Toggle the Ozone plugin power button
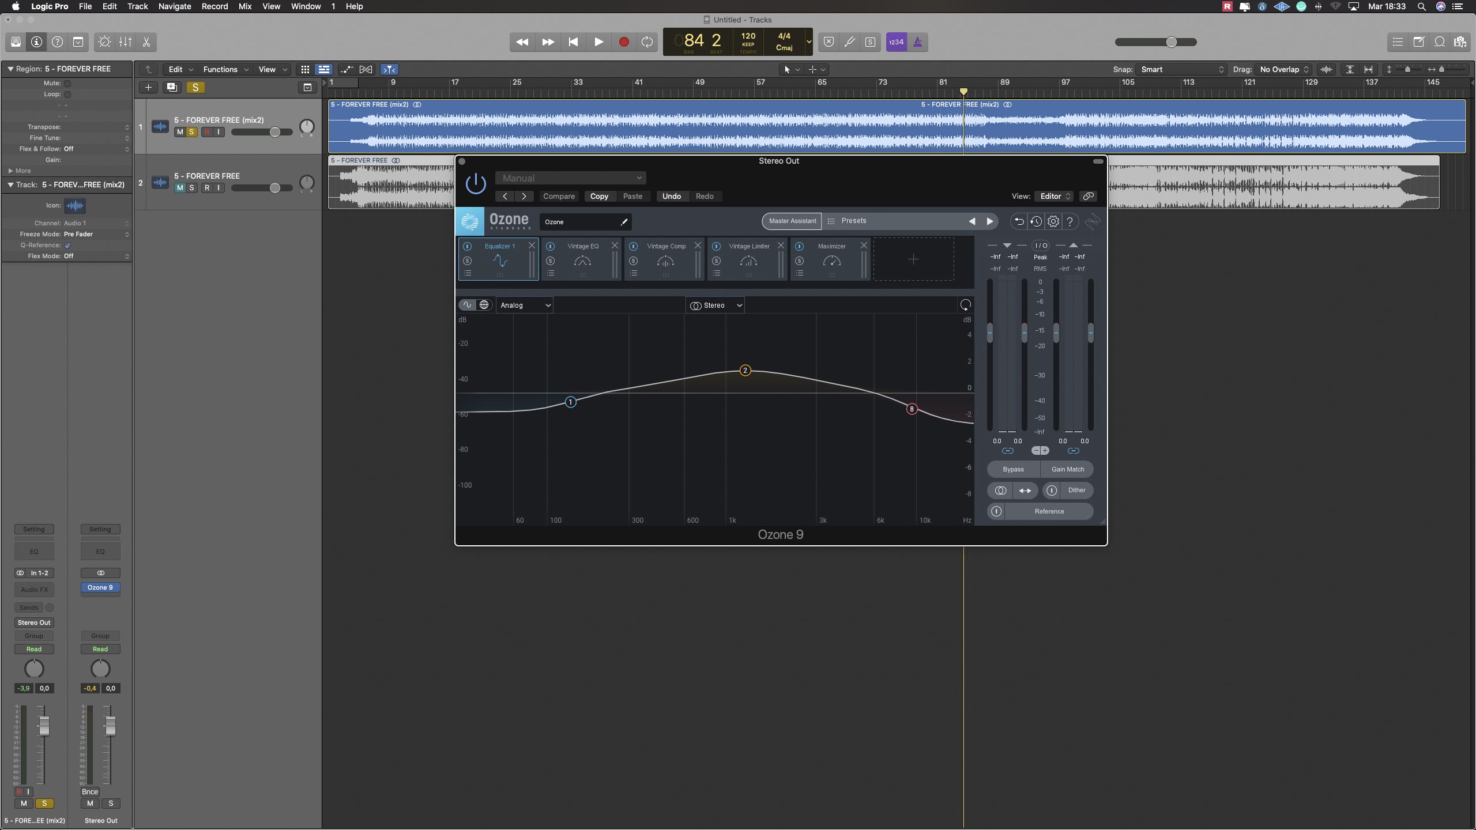 point(476,184)
